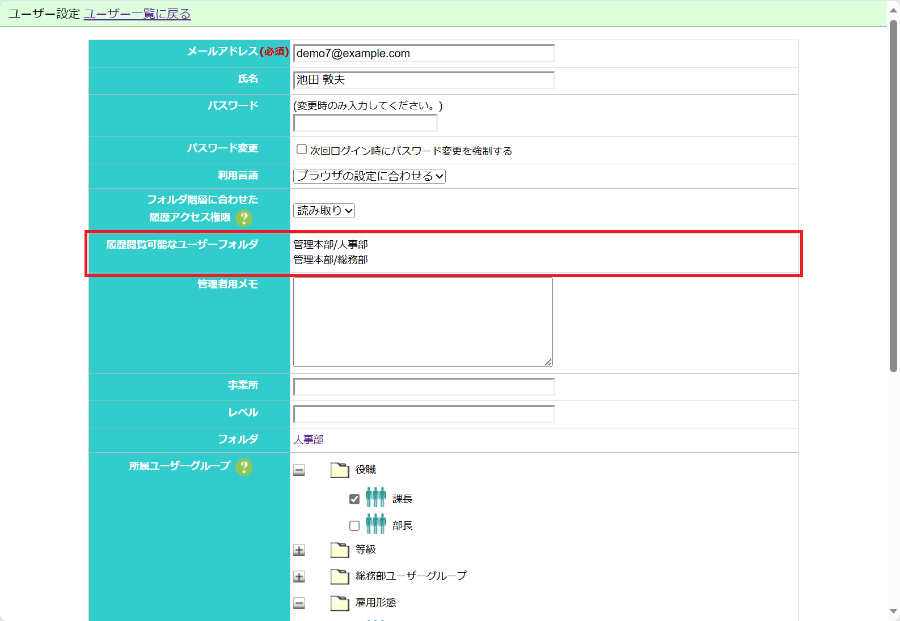The image size is (900, 621).
Task: Open the 人事部 folder link
Action: [x=309, y=440]
